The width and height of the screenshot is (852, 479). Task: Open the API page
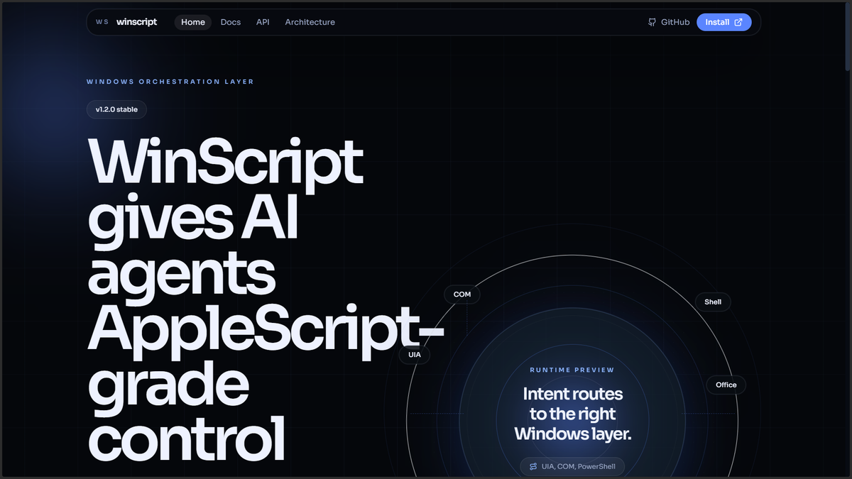(x=263, y=22)
